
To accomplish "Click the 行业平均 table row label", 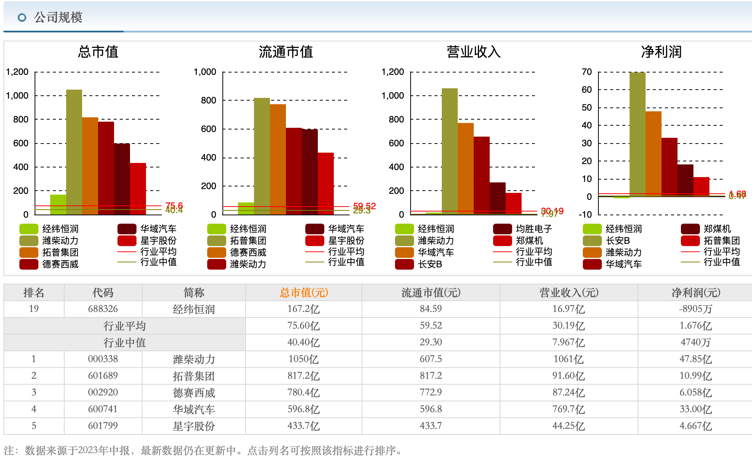I will tap(125, 326).
